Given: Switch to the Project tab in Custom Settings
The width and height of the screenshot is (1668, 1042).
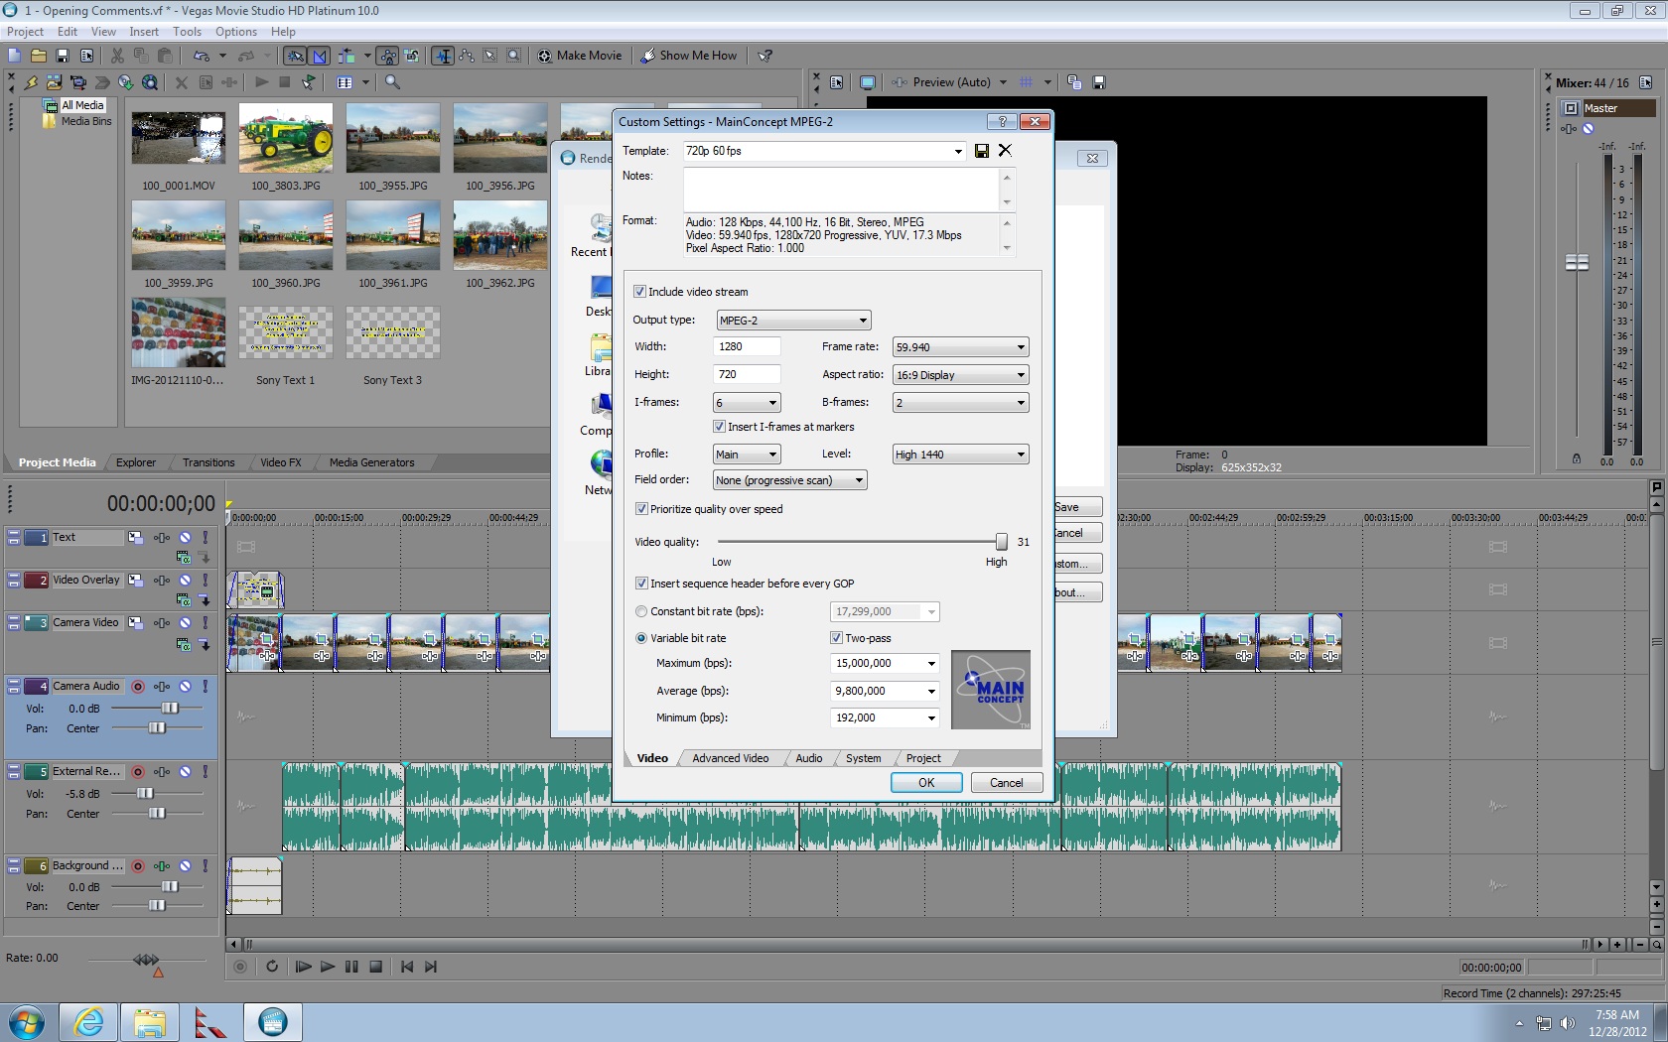Looking at the screenshot, I should click(x=922, y=758).
